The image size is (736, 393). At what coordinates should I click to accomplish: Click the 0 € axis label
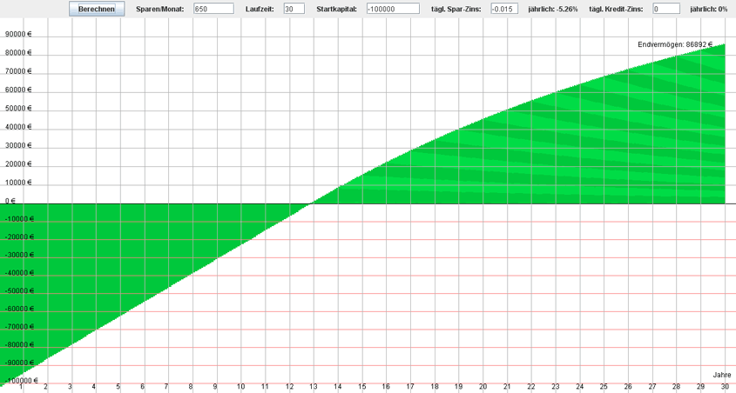coord(10,201)
